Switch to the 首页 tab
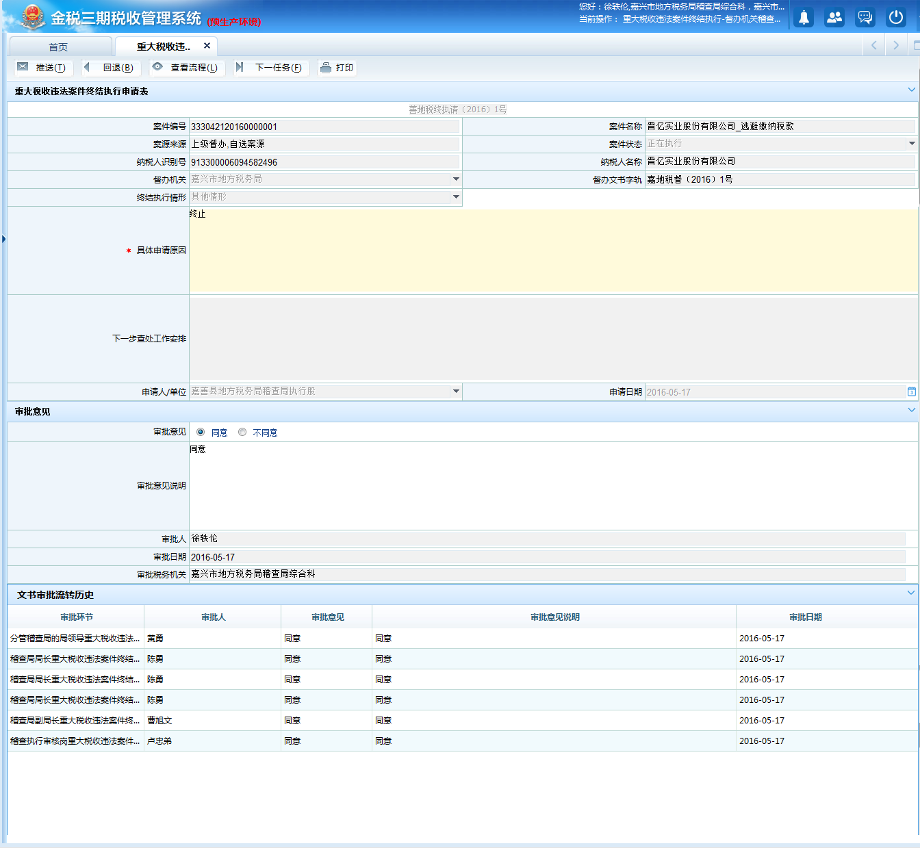Screen dimensions: 920x848 pos(60,47)
